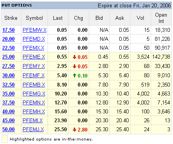Select volume value 519
Screen dimensions: 173x144
click(145, 85)
